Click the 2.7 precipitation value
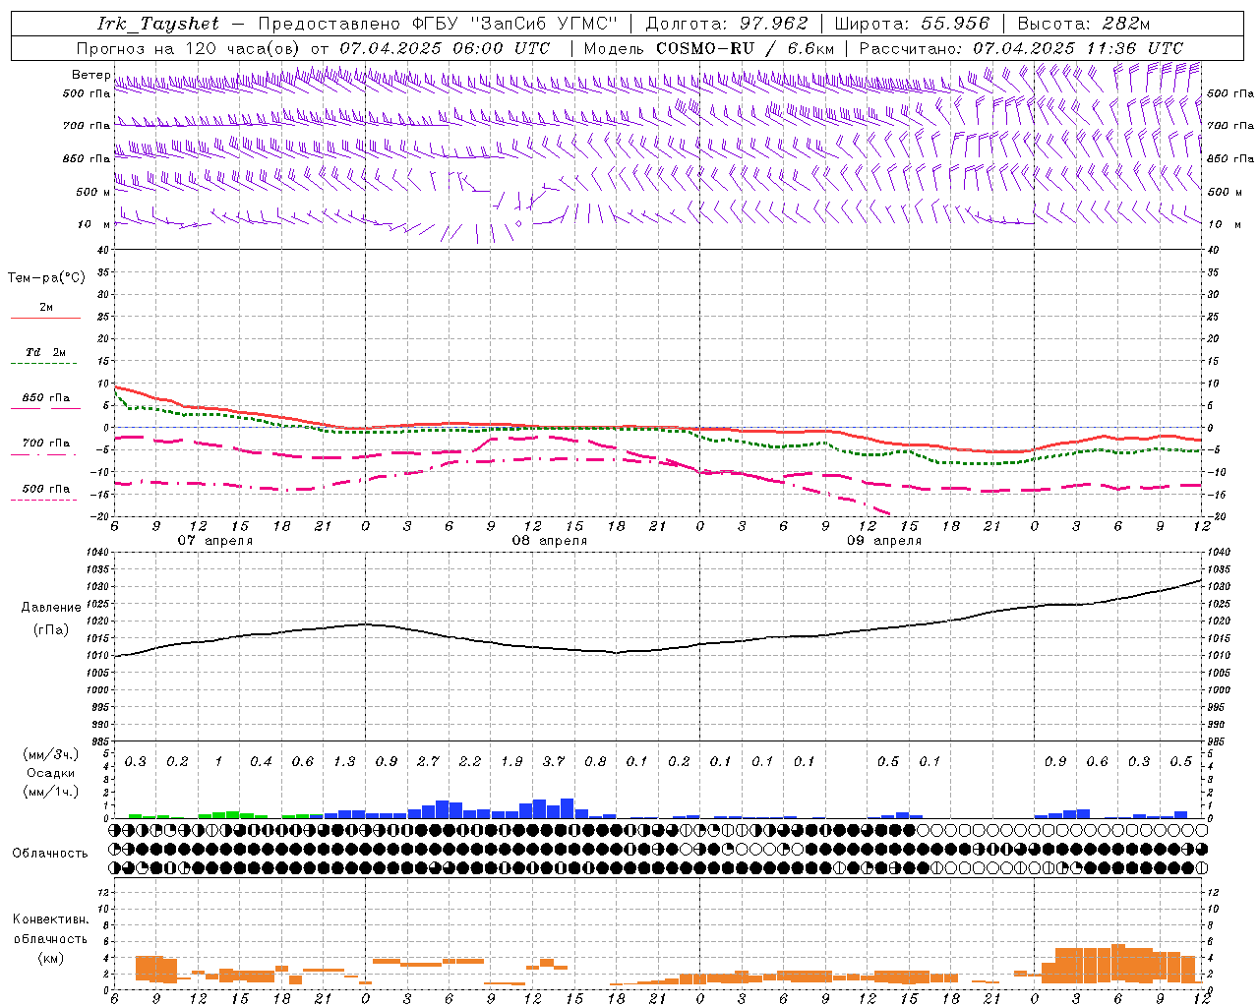This screenshot has height=1007, width=1259. pyautogui.click(x=428, y=761)
